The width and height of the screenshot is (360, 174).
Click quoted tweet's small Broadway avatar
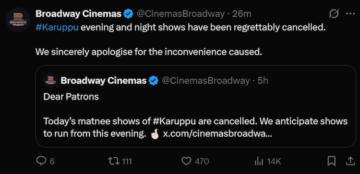tap(50, 80)
